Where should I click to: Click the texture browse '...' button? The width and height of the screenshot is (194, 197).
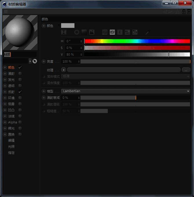pyautogui.click(x=186, y=70)
